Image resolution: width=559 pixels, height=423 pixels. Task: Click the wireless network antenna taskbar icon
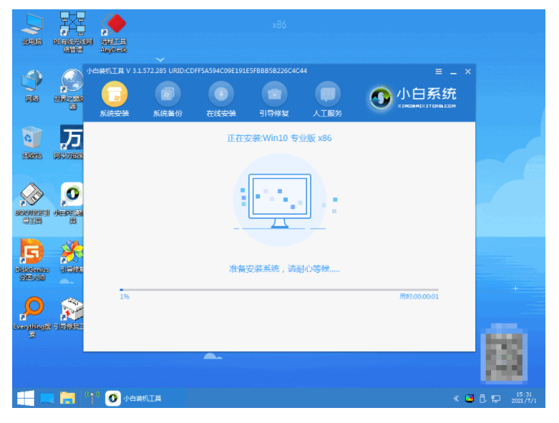point(92,398)
